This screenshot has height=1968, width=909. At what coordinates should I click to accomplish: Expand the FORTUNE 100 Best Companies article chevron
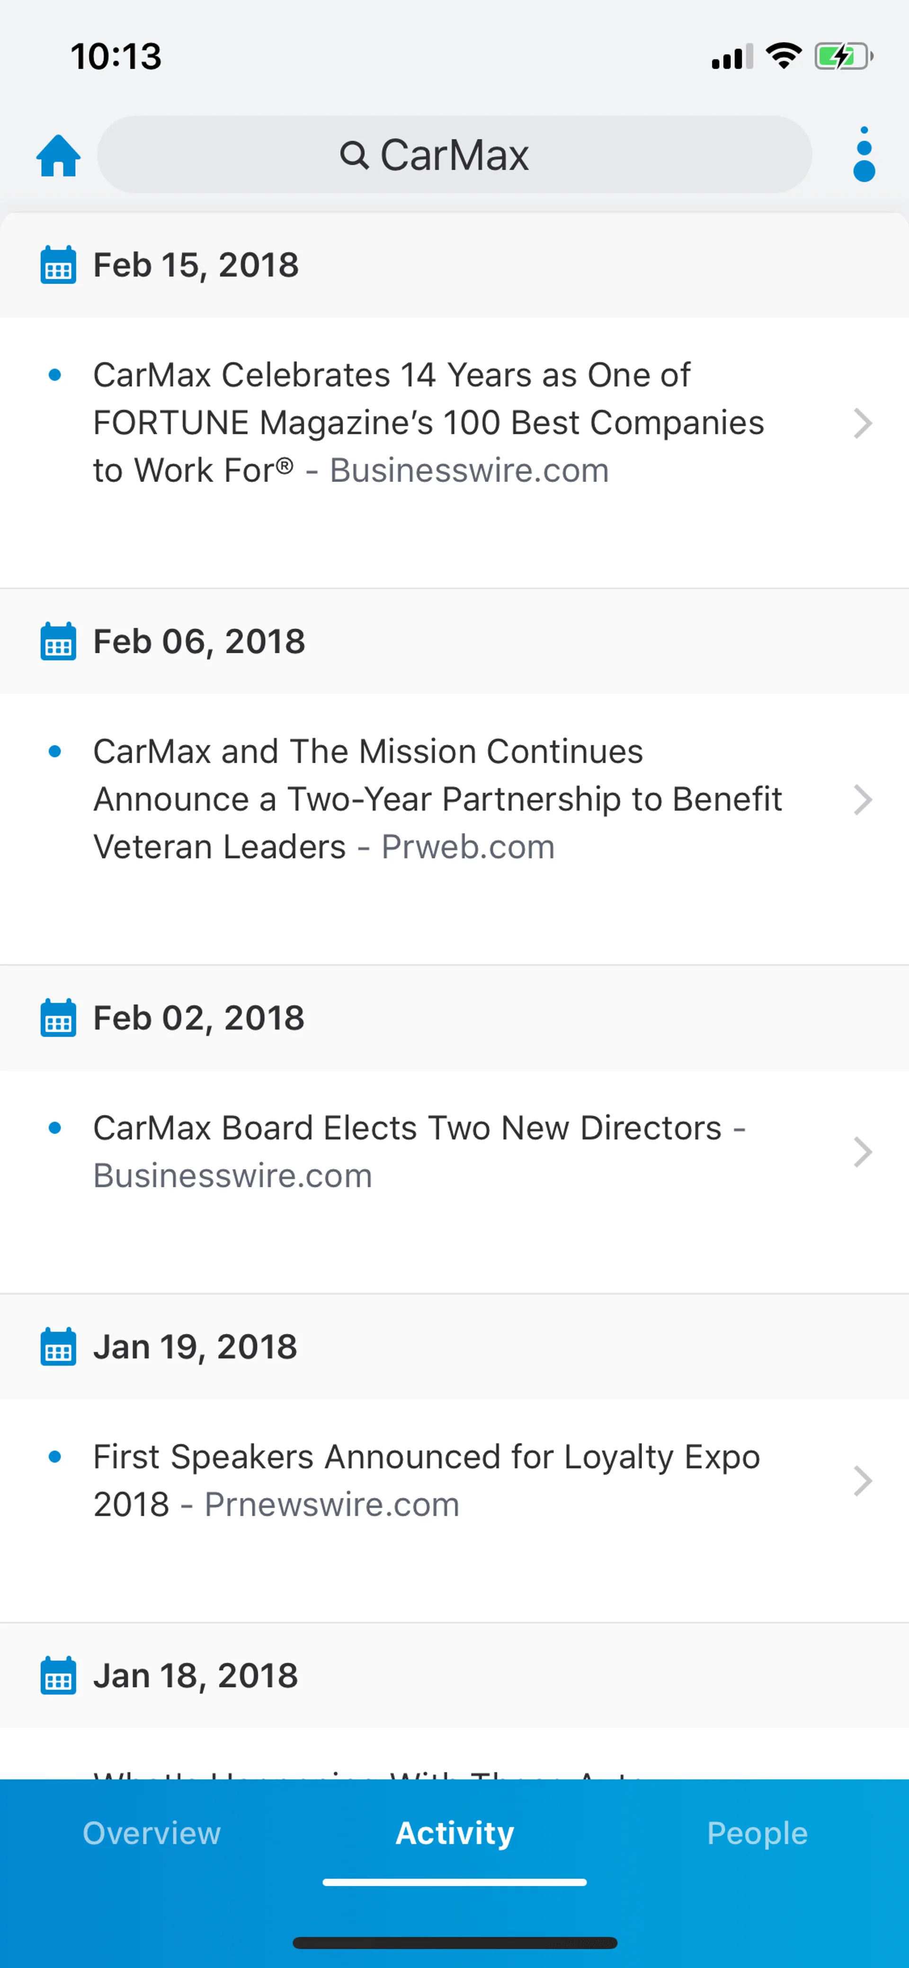click(863, 423)
